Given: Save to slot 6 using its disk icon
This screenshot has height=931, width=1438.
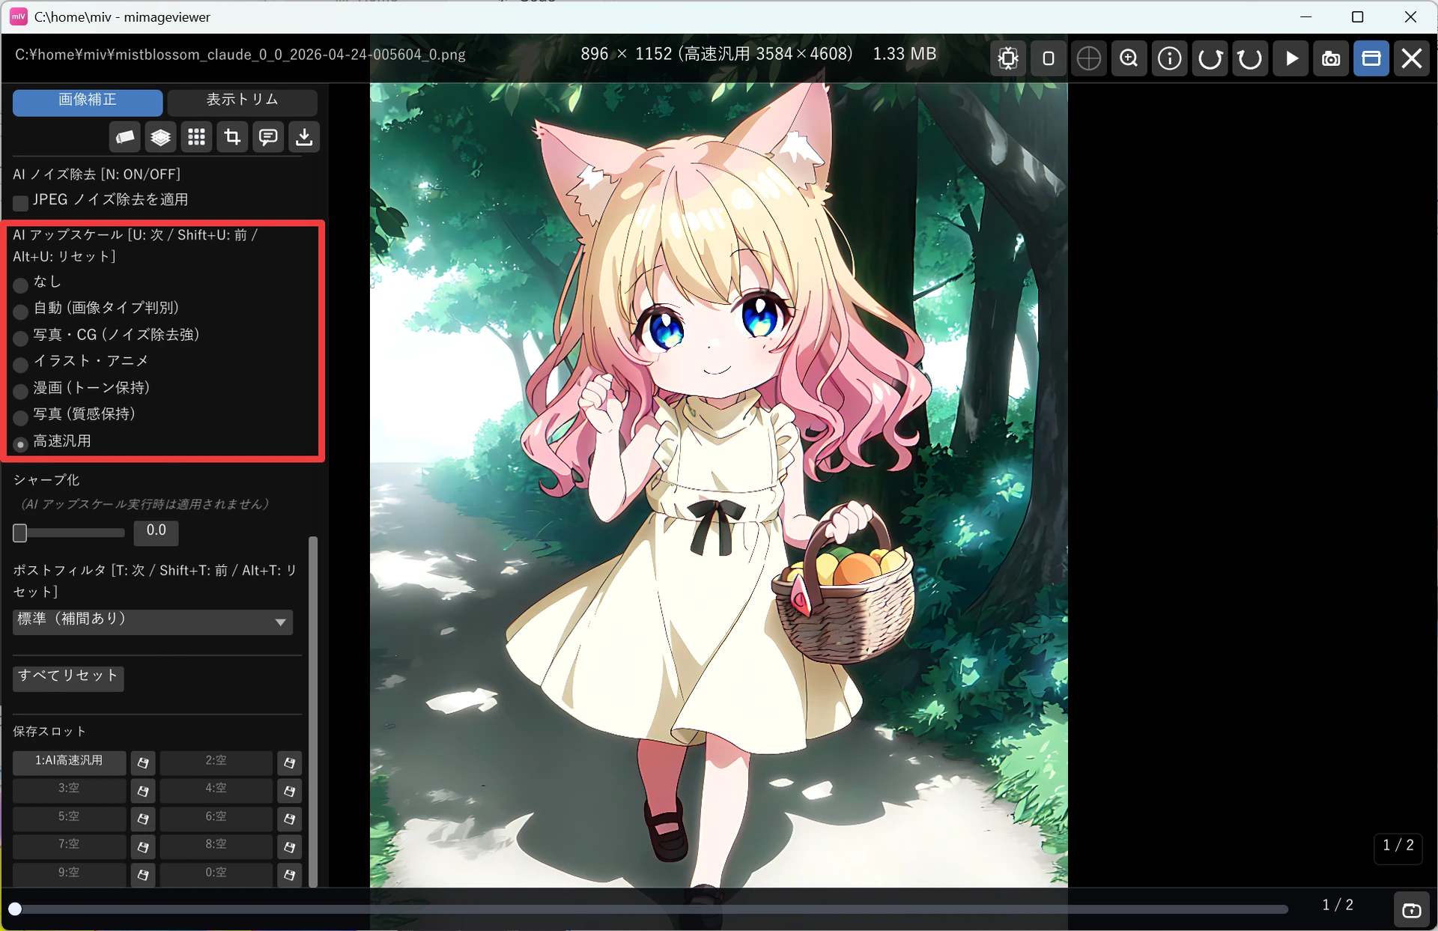Looking at the screenshot, I should (289, 819).
